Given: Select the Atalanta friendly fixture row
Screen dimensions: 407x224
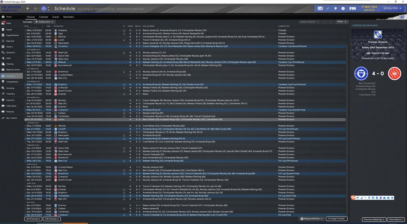Looking at the screenshot, I should [184, 30].
